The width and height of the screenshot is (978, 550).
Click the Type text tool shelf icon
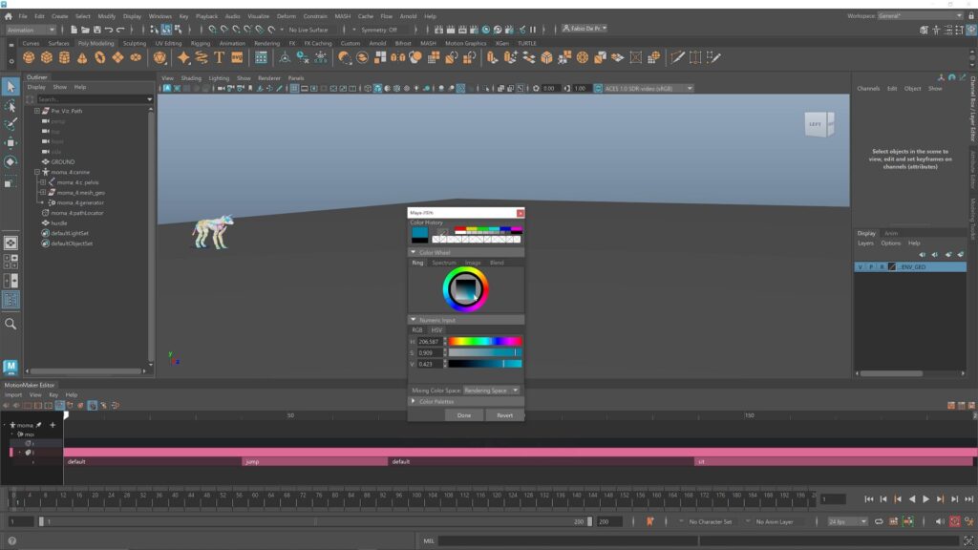point(219,58)
